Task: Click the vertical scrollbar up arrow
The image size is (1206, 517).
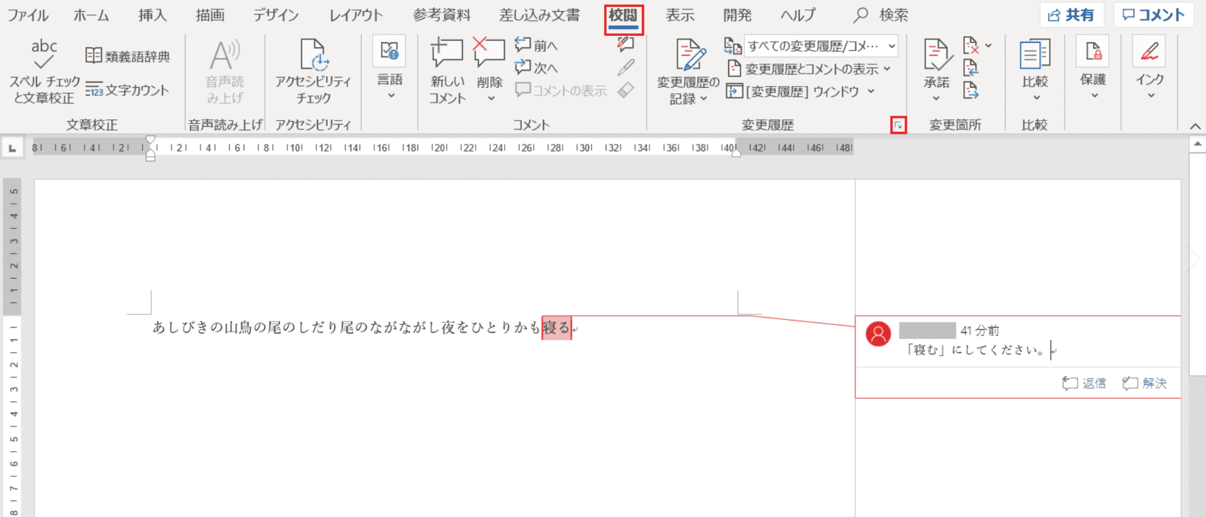Action: click(x=1197, y=144)
